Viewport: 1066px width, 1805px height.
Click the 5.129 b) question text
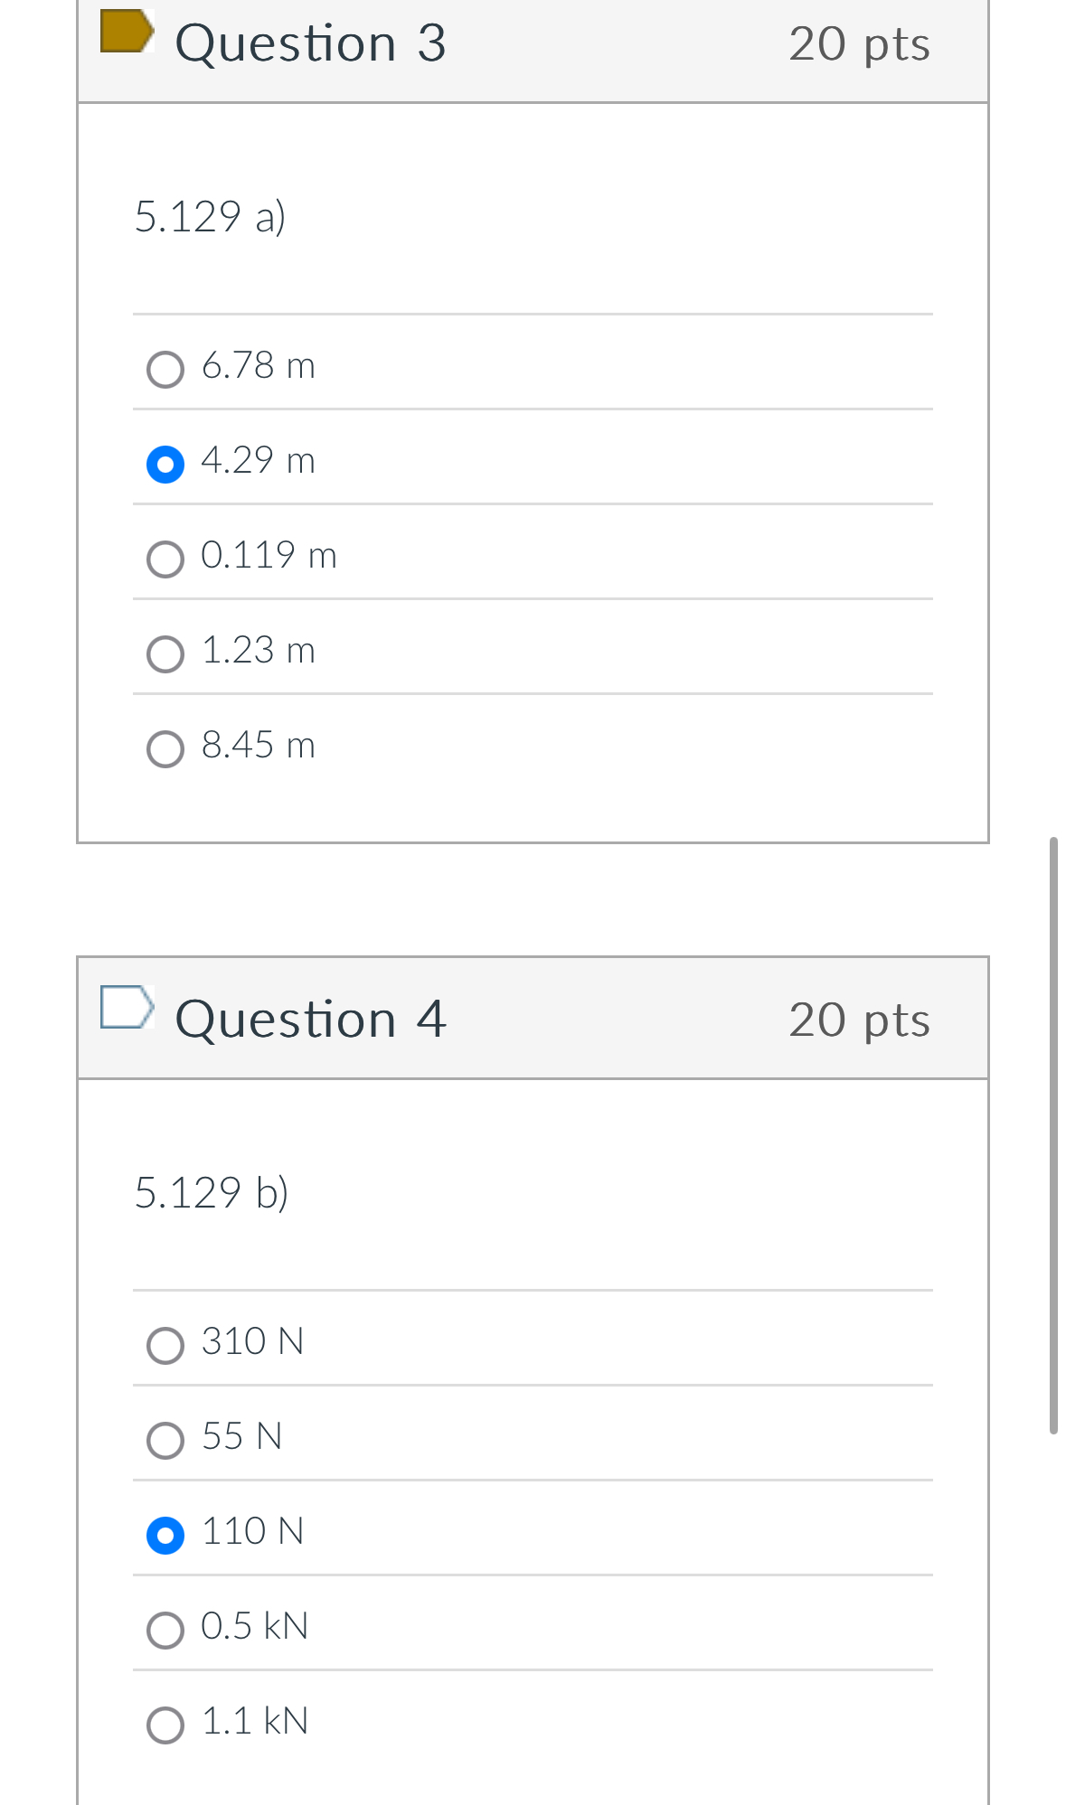tap(211, 1192)
